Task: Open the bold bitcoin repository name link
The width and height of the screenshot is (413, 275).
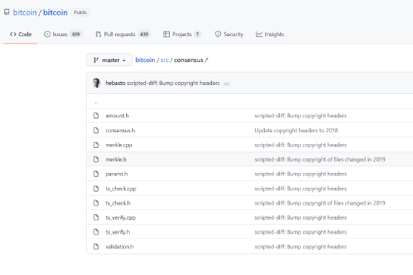Action: [56, 13]
